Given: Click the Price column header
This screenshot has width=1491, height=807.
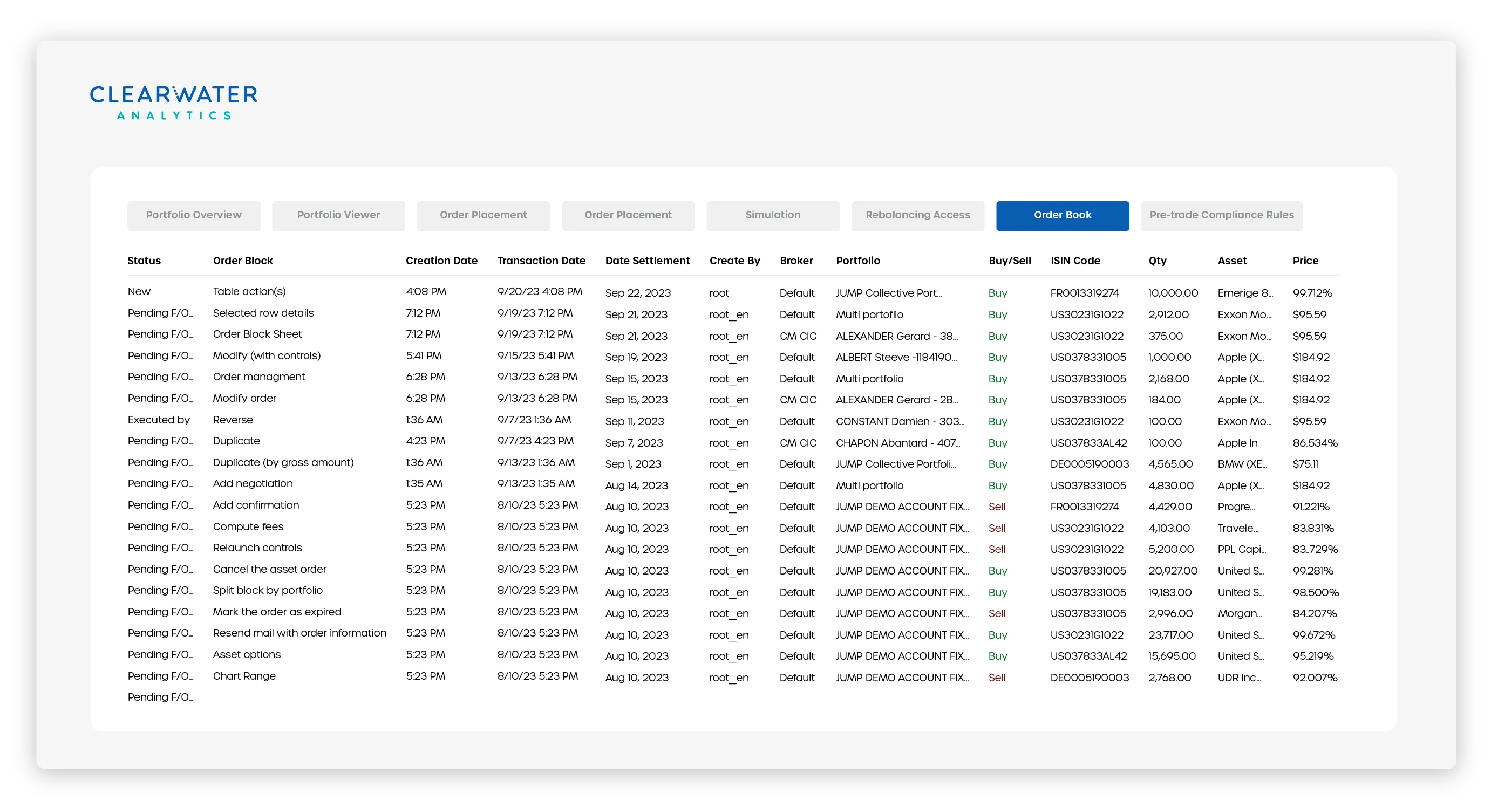Looking at the screenshot, I should [1305, 261].
